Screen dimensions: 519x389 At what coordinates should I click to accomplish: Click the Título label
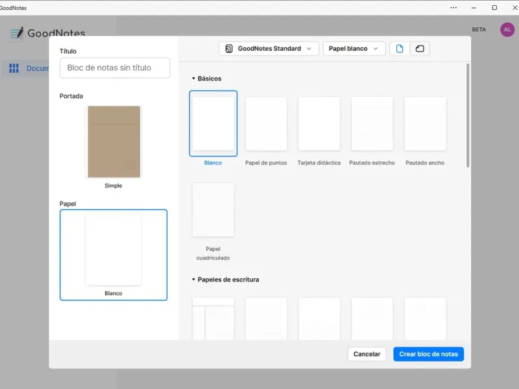pos(68,51)
